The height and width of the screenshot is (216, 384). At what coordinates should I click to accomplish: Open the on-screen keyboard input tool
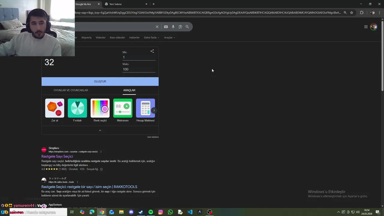coord(166,27)
